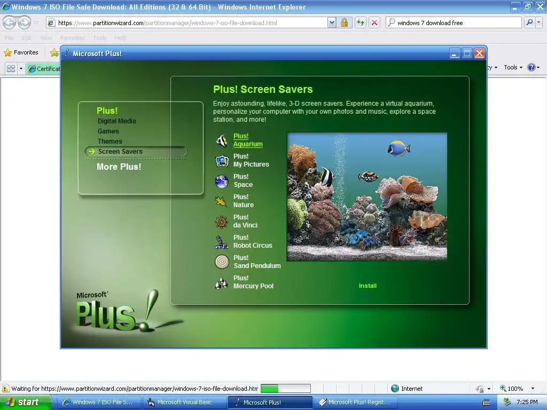Image resolution: width=547 pixels, height=410 pixels.
Task: Click the 100% zoom level button
Action: (511, 389)
